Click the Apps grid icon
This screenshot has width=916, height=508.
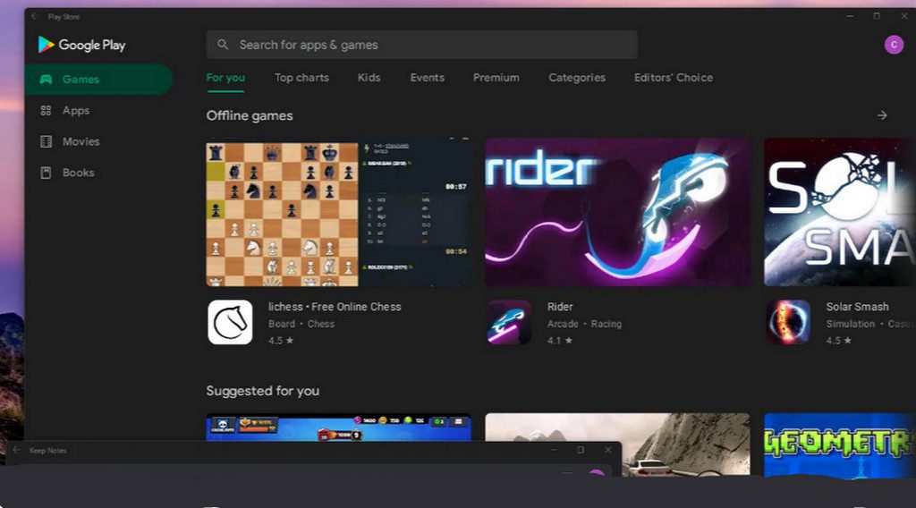pyautogui.click(x=46, y=110)
